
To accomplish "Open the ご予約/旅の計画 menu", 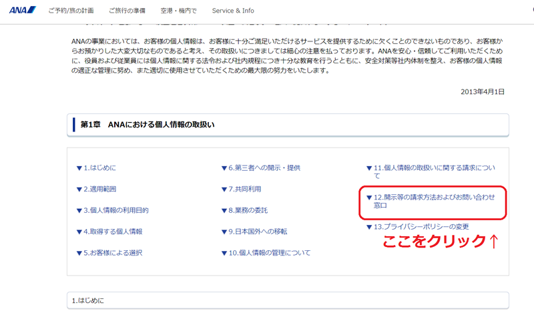I will tap(71, 11).
